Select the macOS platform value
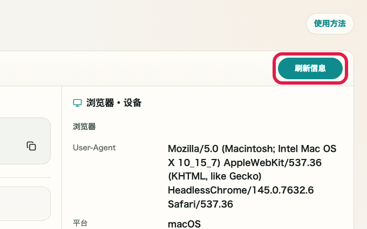This screenshot has height=229, width=367. (184, 224)
